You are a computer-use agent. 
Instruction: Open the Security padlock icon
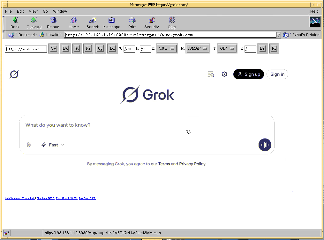[151, 21]
